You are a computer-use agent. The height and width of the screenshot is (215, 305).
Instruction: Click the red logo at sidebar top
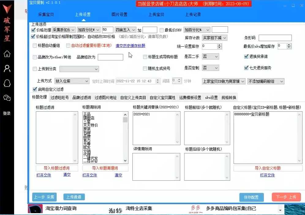coord(7,9)
